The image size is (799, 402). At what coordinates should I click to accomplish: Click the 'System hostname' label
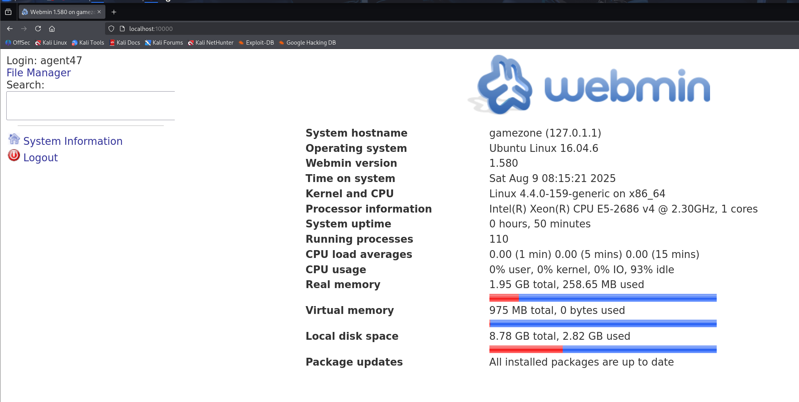coord(357,133)
